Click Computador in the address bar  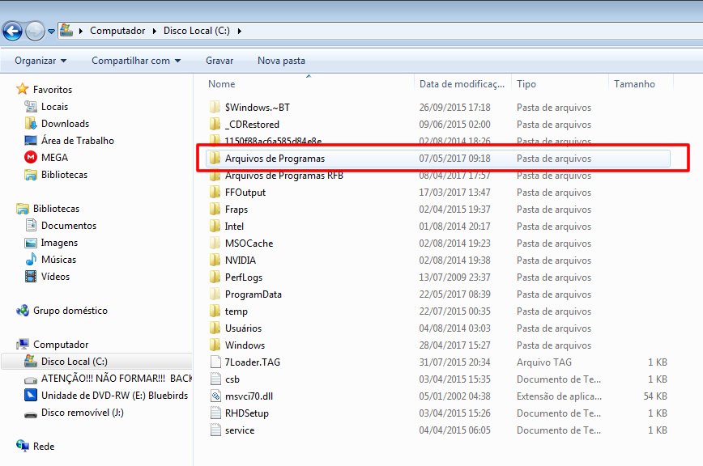pyautogui.click(x=117, y=31)
